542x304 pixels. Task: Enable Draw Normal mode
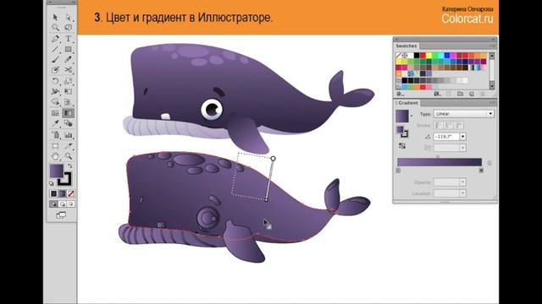[x=53, y=204]
